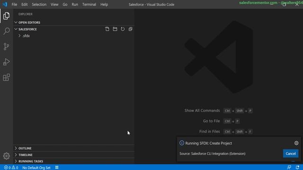Click the EXPLORER panel title
This screenshot has width=303, height=170.
[x=26, y=14]
